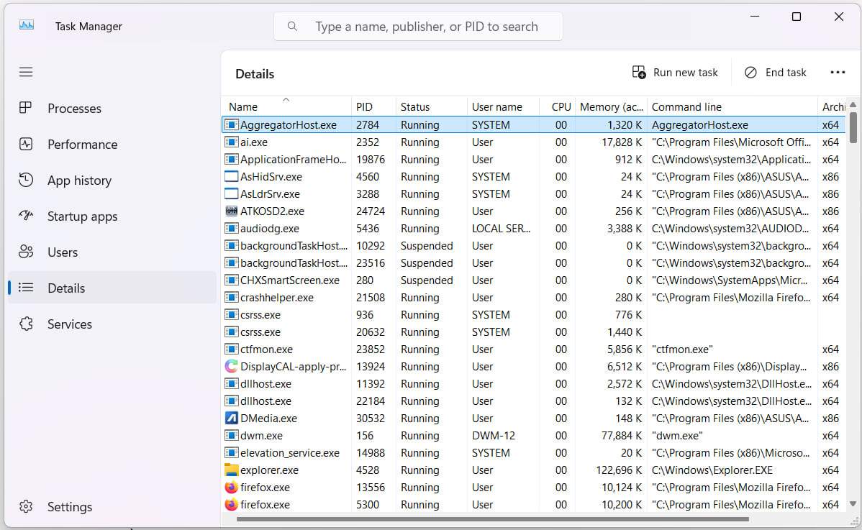The height and width of the screenshot is (530, 862).
Task: Click the Users people icon
Action: point(26,252)
